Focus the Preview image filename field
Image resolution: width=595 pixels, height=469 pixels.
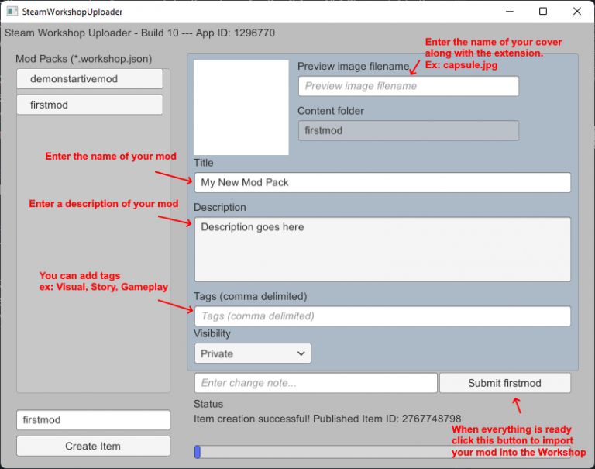pos(408,86)
